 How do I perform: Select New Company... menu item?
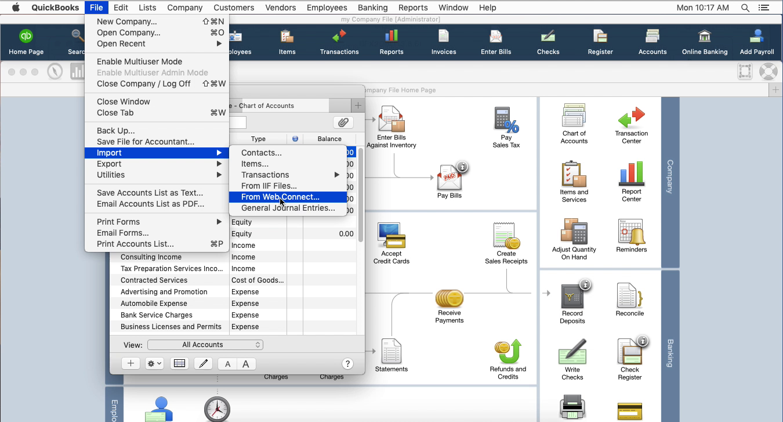click(157, 21)
